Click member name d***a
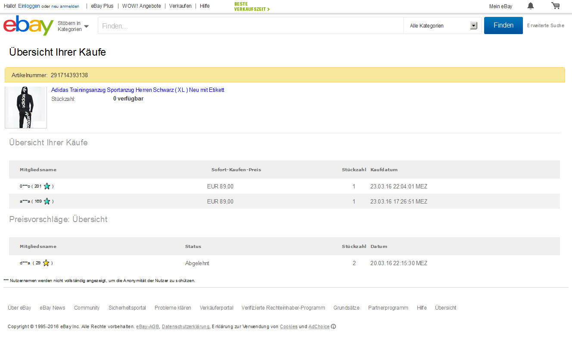Viewport: 572px width, 351px height. click(25, 263)
